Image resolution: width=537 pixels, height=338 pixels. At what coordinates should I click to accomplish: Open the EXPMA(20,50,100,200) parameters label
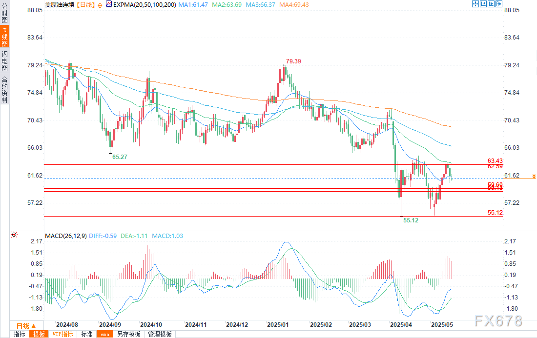click(x=144, y=4)
